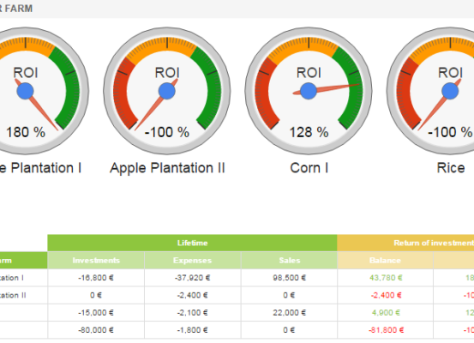474x343 pixels.
Task: Select the -1,800 € expenses cell
Action: click(x=193, y=330)
